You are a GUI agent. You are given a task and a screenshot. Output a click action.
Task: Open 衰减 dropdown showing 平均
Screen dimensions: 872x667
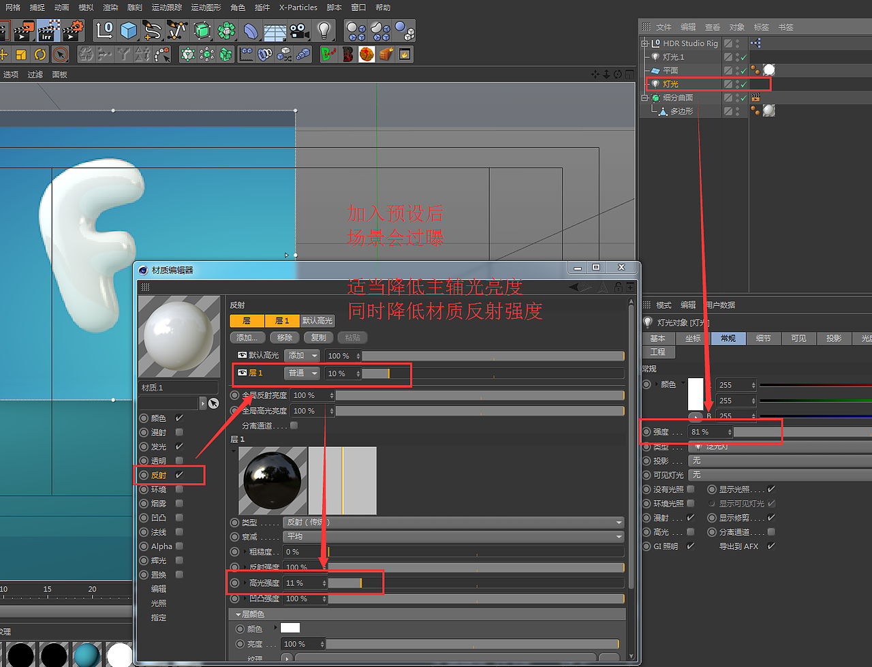click(453, 536)
